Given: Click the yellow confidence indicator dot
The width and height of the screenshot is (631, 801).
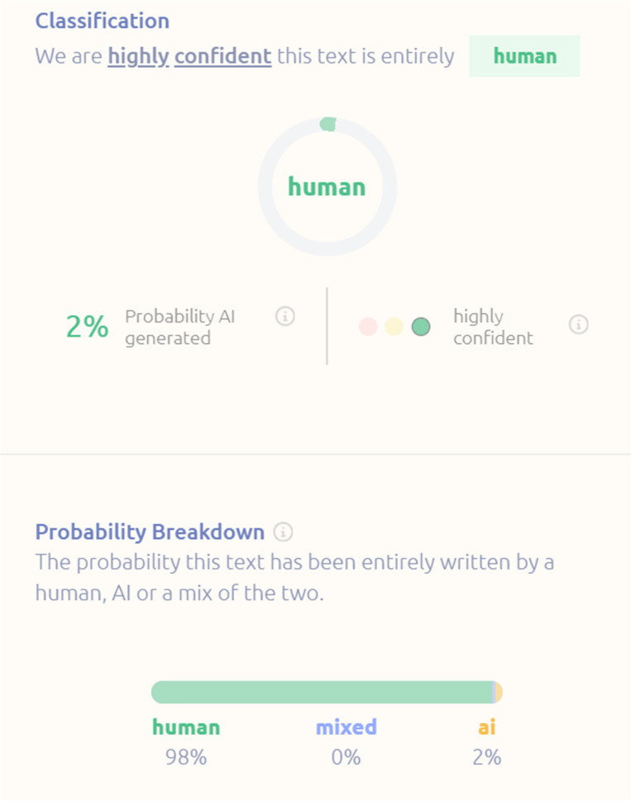Looking at the screenshot, I should click(x=394, y=327).
